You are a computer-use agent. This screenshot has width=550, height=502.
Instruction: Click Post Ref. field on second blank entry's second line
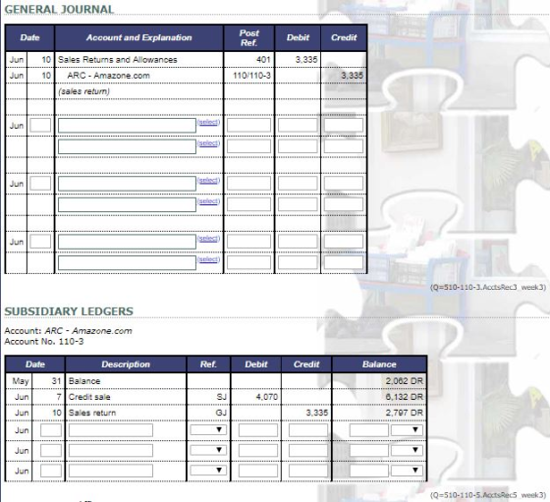(x=248, y=204)
